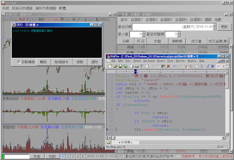Decrease 最後日期 date with down spinner

(215, 28)
